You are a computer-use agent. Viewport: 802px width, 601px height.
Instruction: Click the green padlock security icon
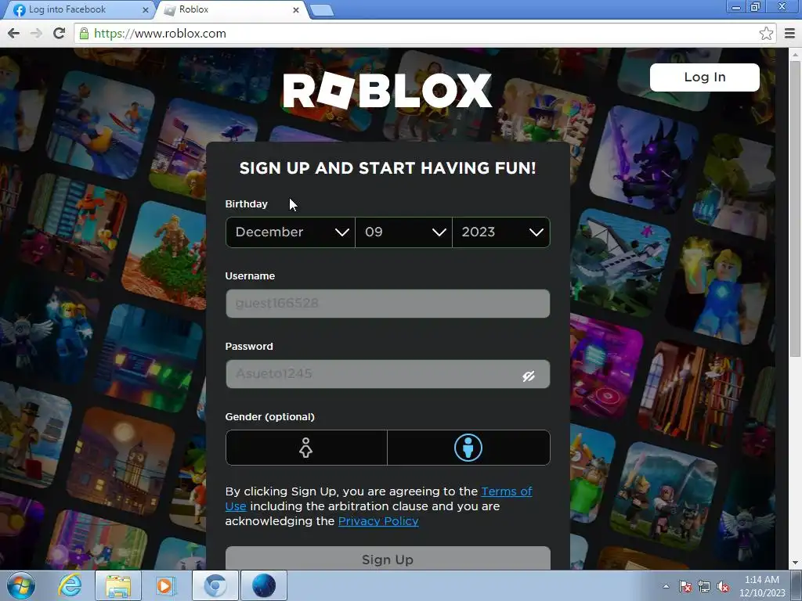click(84, 34)
